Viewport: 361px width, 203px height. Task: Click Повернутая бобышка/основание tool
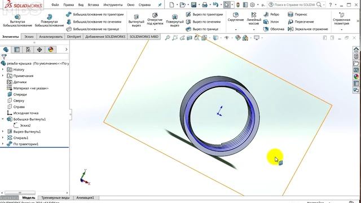(x=49, y=21)
